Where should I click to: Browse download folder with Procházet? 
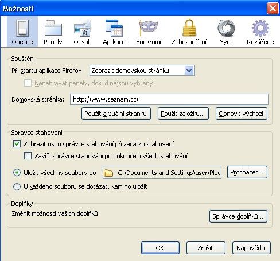[x=247, y=172]
